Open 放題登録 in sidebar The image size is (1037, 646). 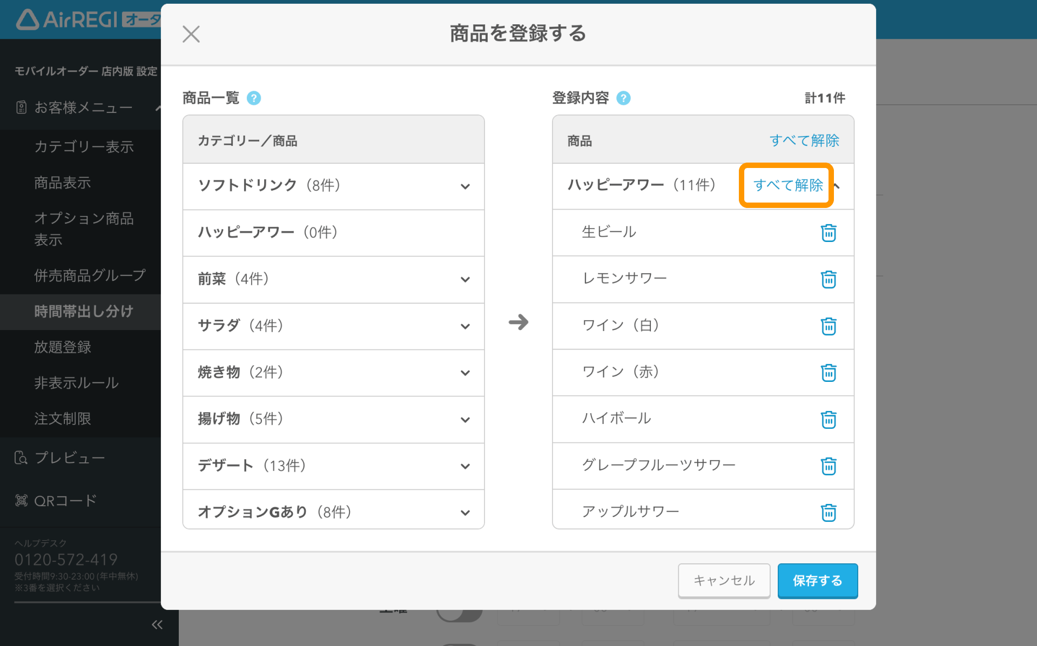click(x=63, y=347)
